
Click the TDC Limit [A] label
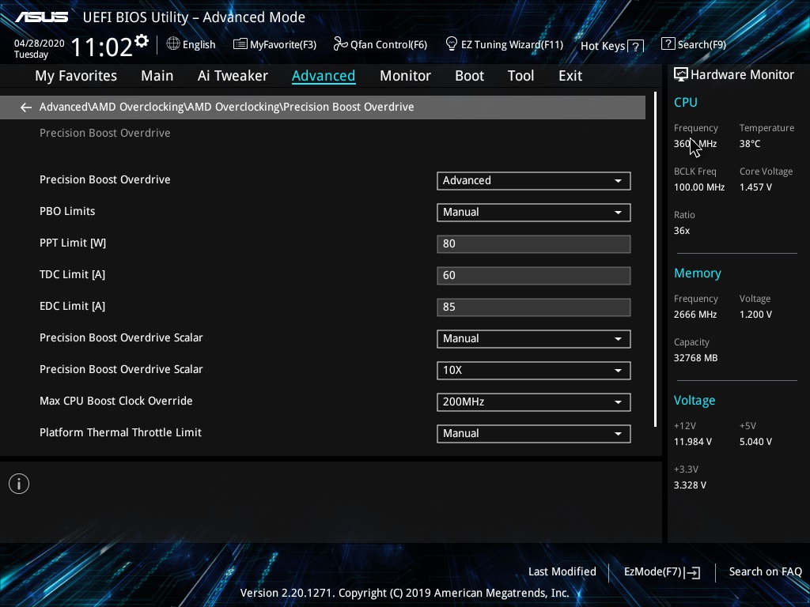[x=72, y=274]
